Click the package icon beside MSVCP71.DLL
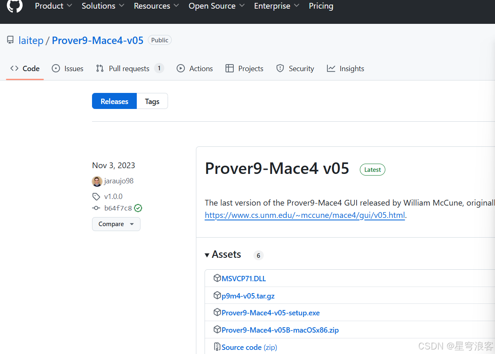Screen dimensions: 495x354 217,278
